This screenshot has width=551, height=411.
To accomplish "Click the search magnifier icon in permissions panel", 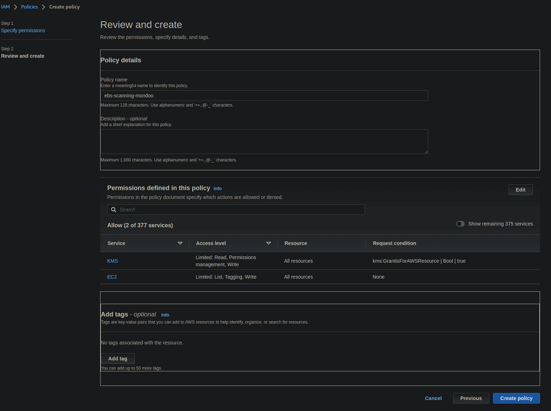I will coord(114,210).
